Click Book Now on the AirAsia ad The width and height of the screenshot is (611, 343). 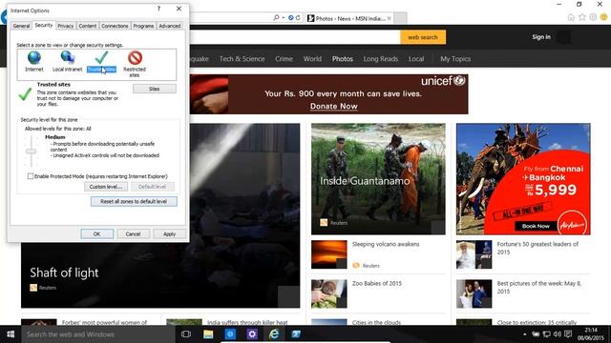pos(536,226)
